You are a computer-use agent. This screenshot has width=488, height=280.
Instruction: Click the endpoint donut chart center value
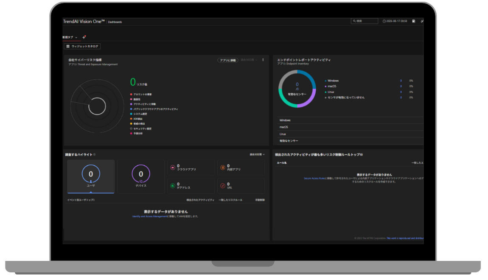[297, 84]
